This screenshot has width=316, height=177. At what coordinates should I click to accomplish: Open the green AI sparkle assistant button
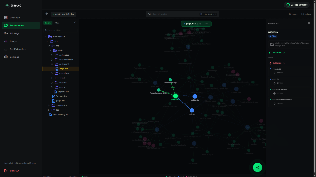coord(258,167)
